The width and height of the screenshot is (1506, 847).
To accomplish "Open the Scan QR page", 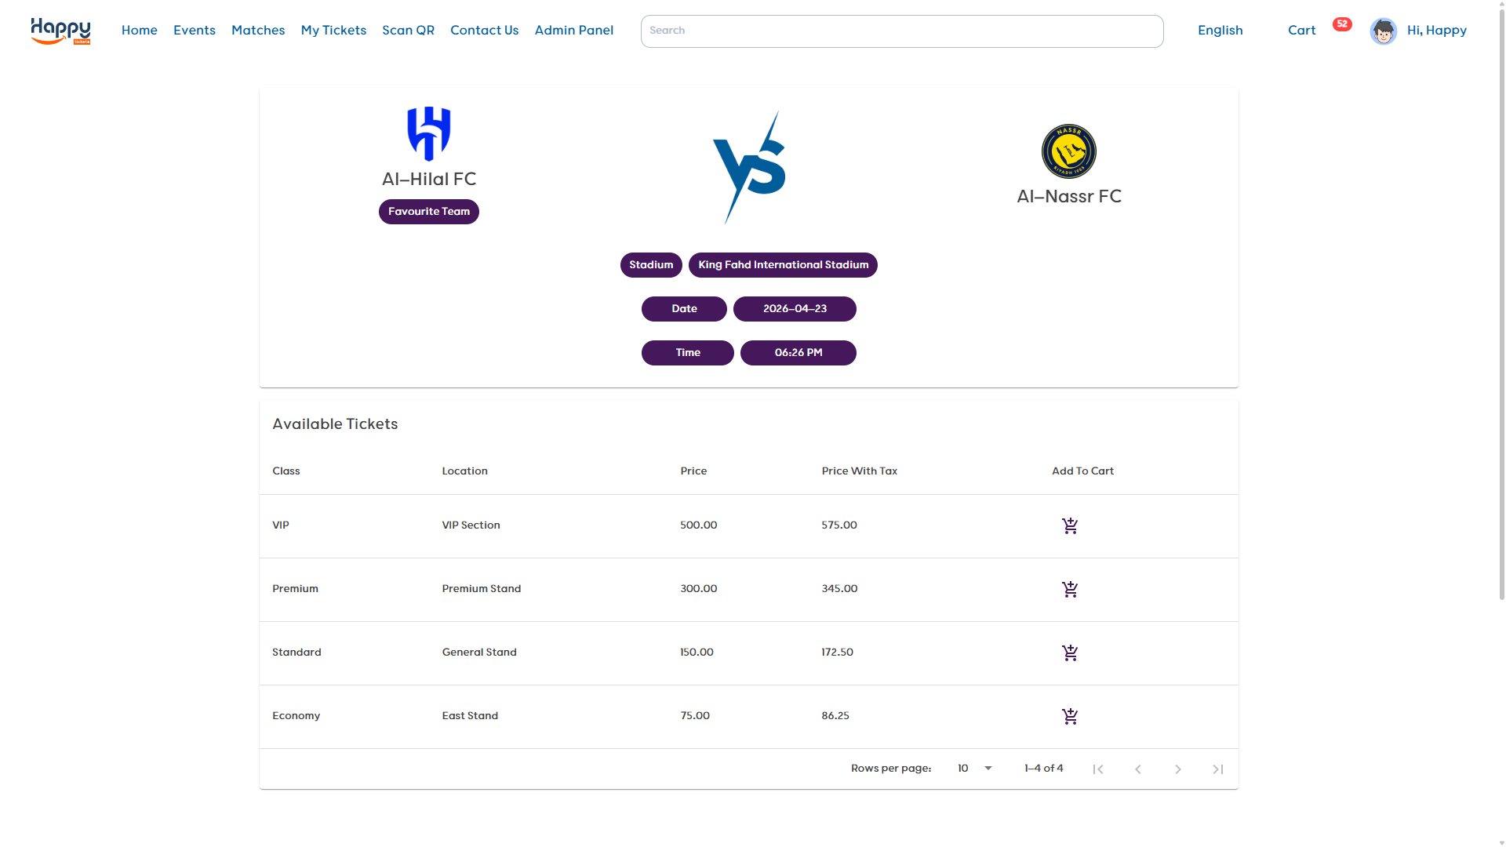I will [408, 31].
